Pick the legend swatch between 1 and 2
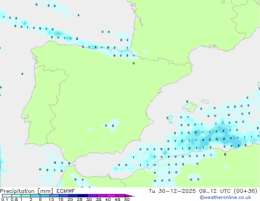This screenshot has height=201, width=260. click(x=26, y=196)
